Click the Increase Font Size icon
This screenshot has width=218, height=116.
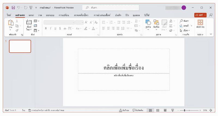pos(86,22)
